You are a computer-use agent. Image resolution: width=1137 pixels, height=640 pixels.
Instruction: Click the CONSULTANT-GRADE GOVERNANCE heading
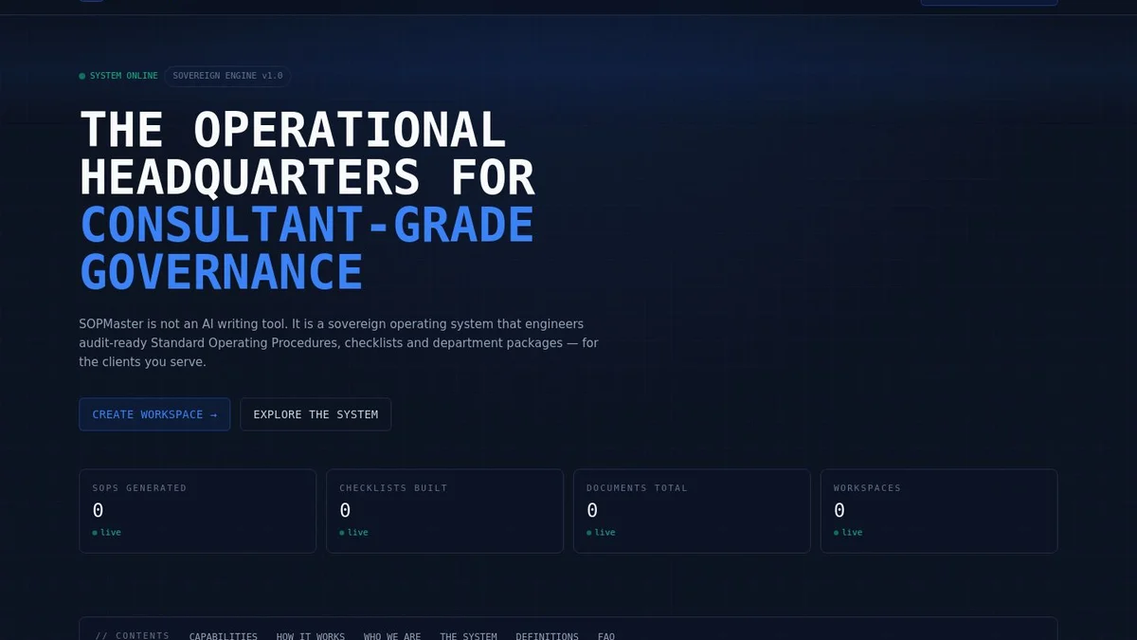pyautogui.click(x=307, y=248)
